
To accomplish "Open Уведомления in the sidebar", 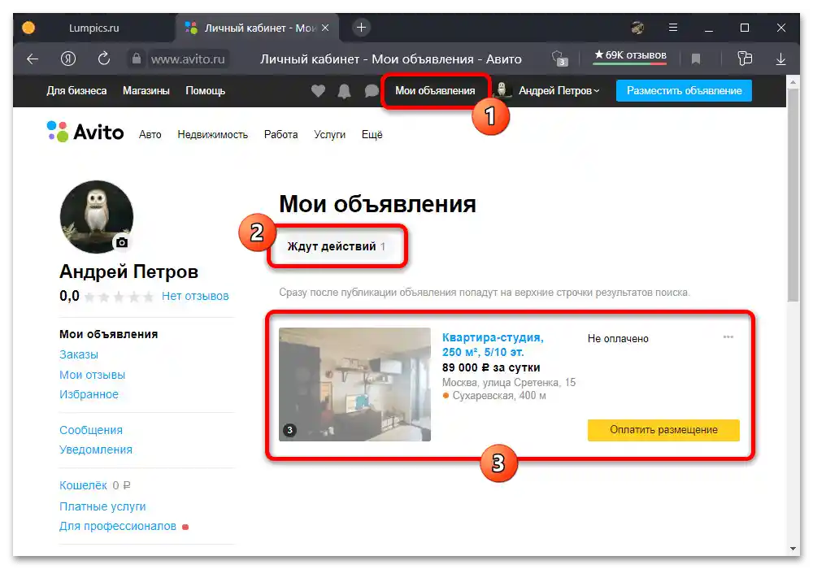I will pos(95,450).
